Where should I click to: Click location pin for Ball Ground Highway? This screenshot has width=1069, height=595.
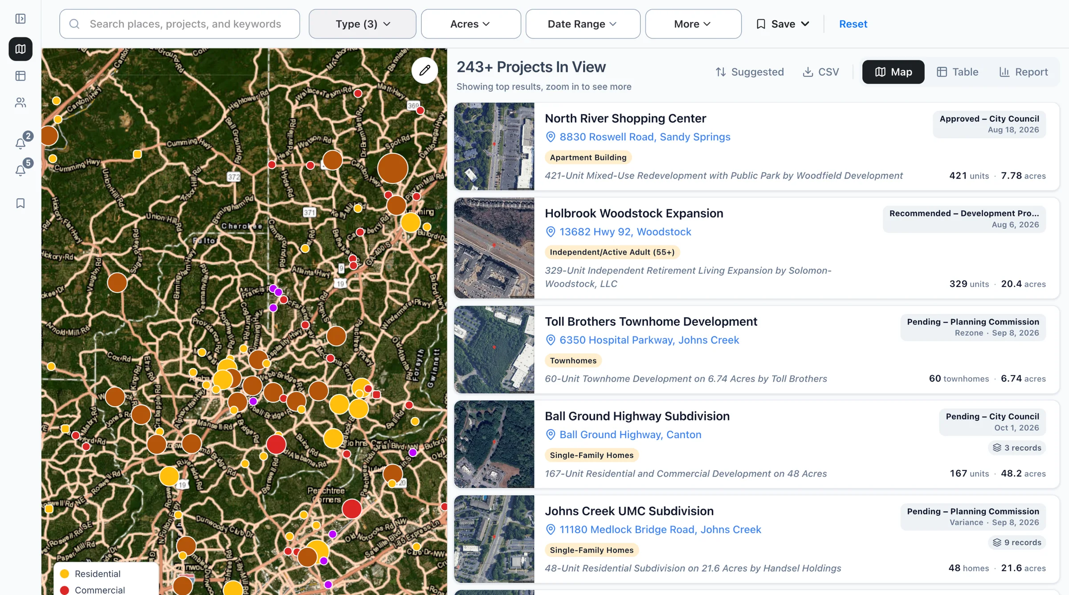pyautogui.click(x=551, y=434)
